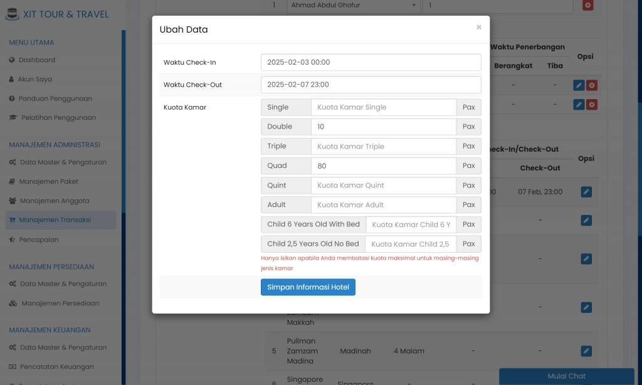Close the Ubah Data dialog
The image size is (642, 385).
pyautogui.click(x=479, y=28)
